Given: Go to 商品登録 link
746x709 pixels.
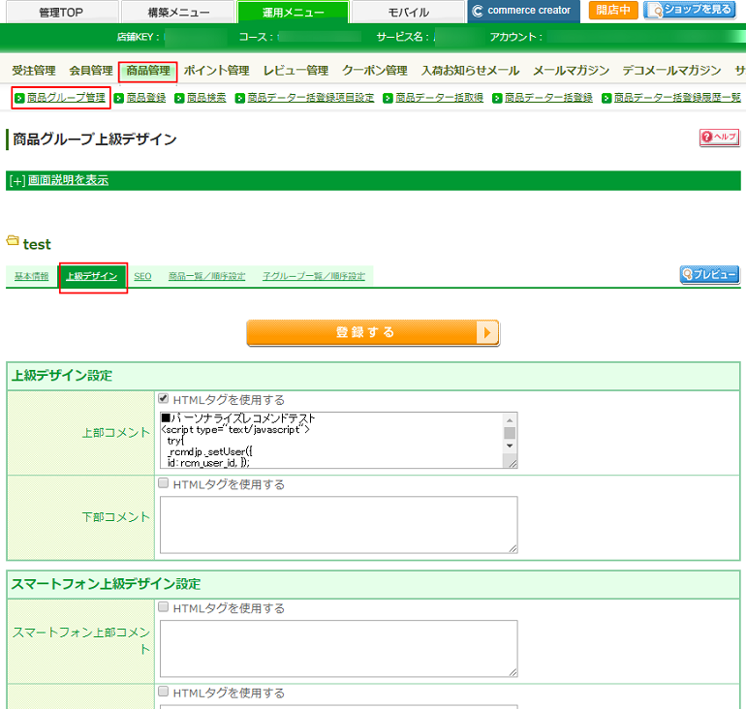Looking at the screenshot, I should pyautogui.click(x=146, y=98).
